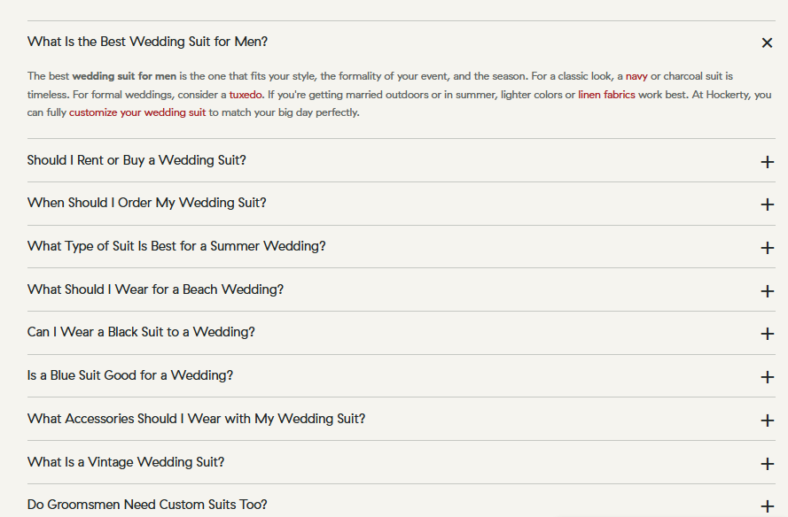
Task: Open Summer Wedding question plus icon
Action: [767, 248]
